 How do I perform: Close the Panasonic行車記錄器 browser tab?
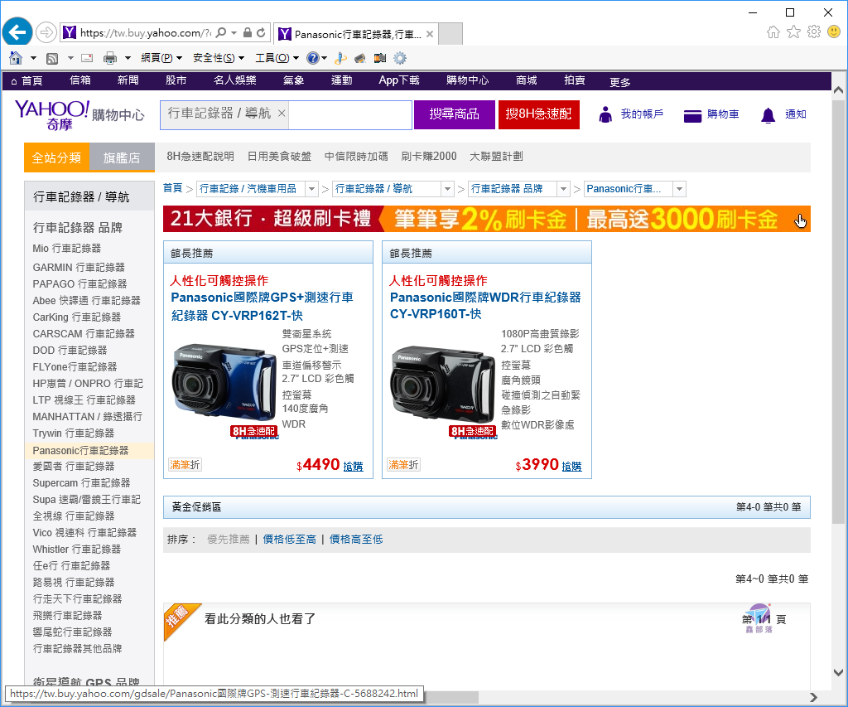430,34
